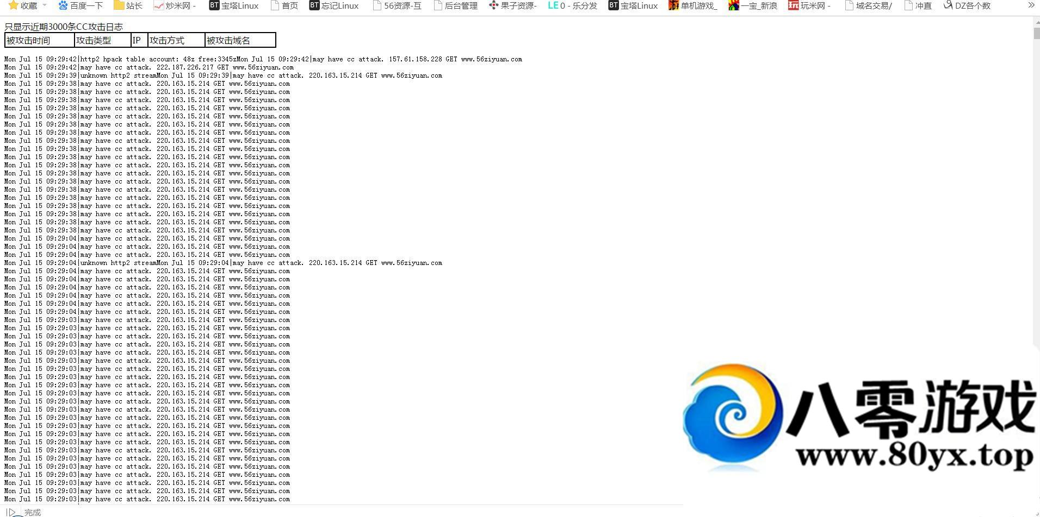The height and width of the screenshot is (517, 1040).
Task: Expand the 收藏 dropdown arrow
Action: click(x=45, y=5)
